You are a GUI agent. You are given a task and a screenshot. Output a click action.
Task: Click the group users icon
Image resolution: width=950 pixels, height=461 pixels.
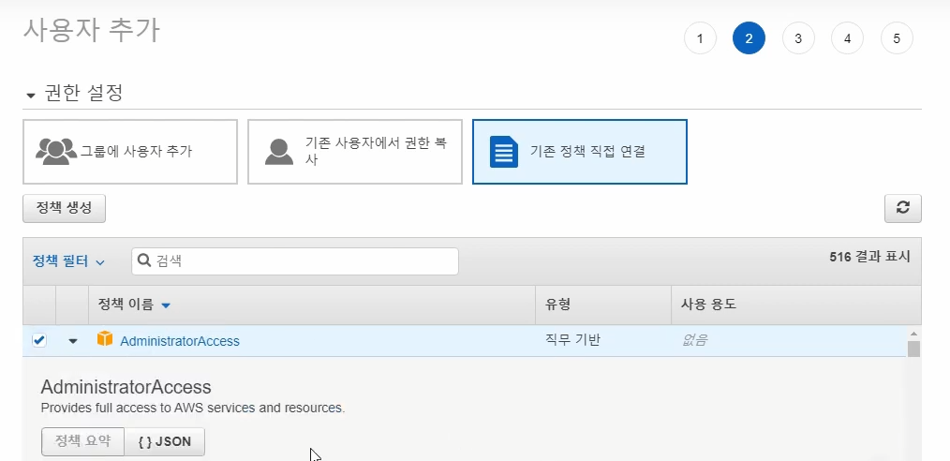point(56,152)
